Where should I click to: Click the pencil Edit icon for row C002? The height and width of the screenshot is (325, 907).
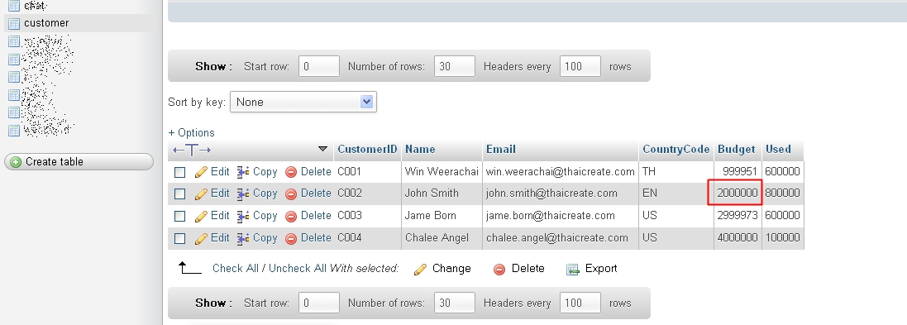click(x=201, y=194)
